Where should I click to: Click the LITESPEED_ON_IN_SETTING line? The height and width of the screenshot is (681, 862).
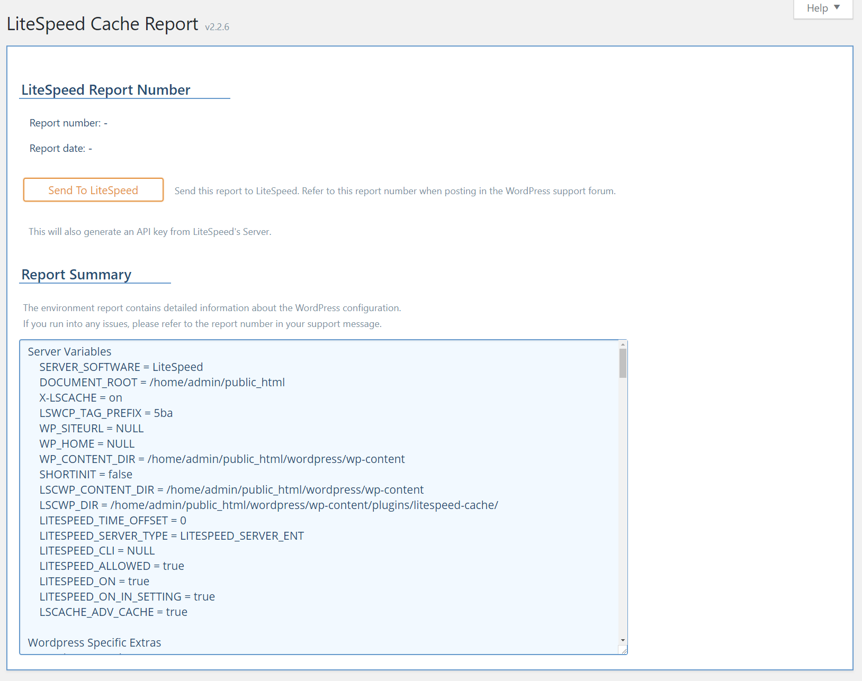127,597
